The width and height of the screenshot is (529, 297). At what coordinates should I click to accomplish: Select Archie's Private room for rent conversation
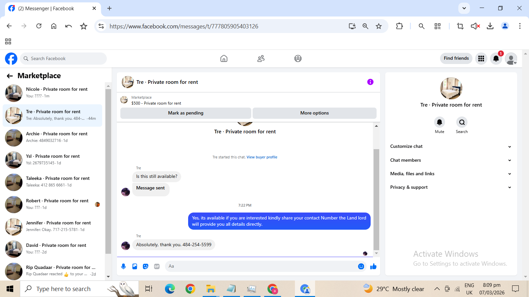point(52,138)
